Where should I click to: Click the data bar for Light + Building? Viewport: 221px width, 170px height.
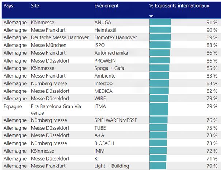[x=157, y=166]
